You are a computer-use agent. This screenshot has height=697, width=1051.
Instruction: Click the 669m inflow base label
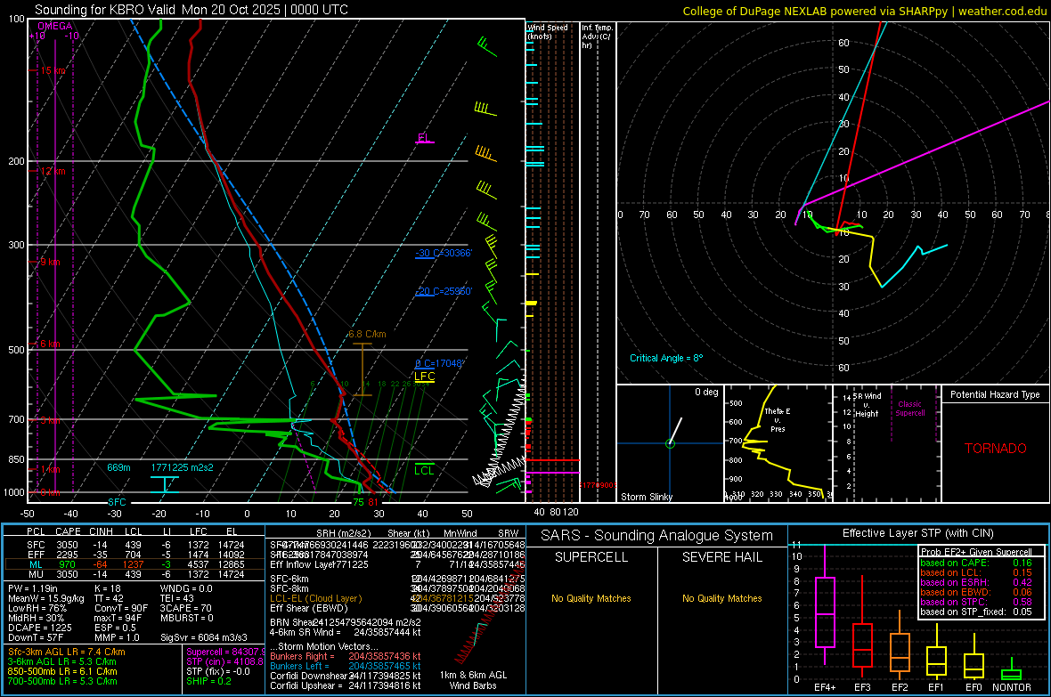[118, 467]
